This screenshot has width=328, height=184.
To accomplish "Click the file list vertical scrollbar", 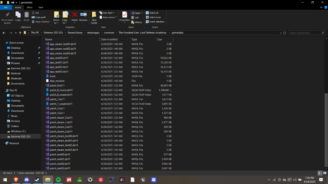I will tap(326, 130).
